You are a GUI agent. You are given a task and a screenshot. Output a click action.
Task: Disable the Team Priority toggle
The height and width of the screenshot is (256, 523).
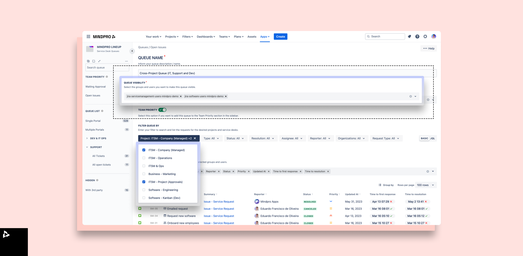click(162, 110)
